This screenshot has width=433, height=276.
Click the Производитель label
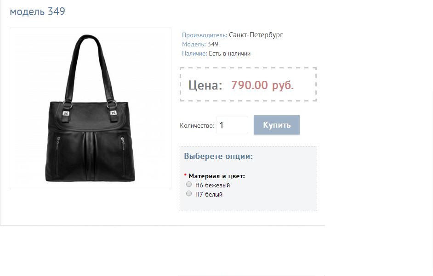click(205, 35)
